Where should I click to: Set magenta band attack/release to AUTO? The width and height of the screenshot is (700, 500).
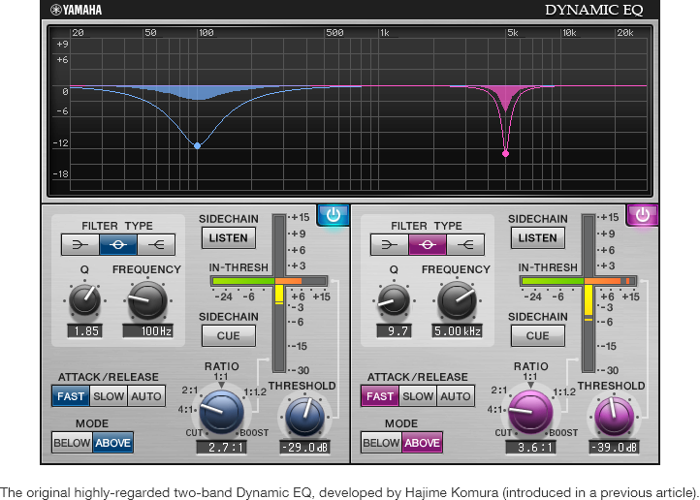point(456,396)
